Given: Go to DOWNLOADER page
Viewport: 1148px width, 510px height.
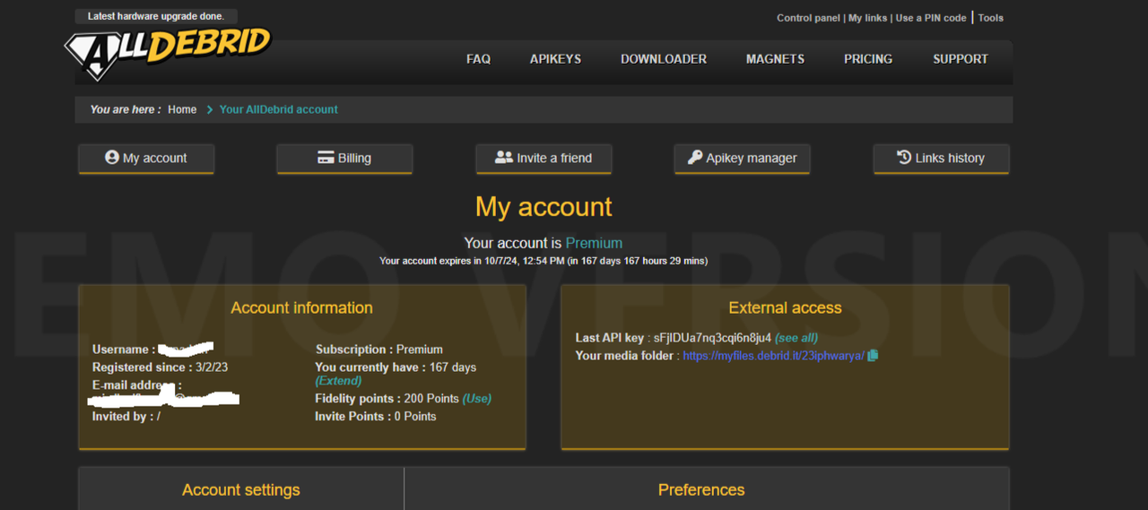Looking at the screenshot, I should click(x=664, y=59).
